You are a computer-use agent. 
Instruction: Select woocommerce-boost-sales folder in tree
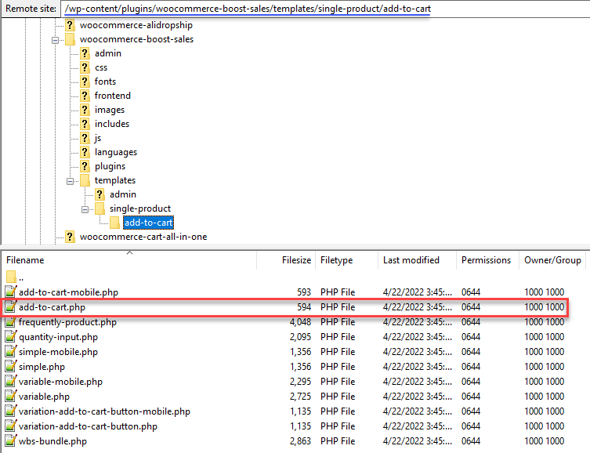pos(136,39)
